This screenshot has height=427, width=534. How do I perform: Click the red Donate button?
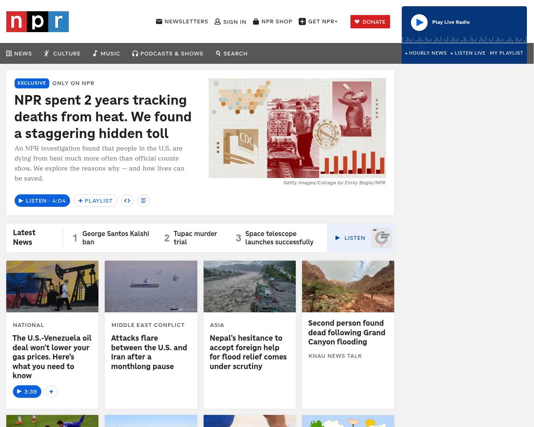pos(370,22)
